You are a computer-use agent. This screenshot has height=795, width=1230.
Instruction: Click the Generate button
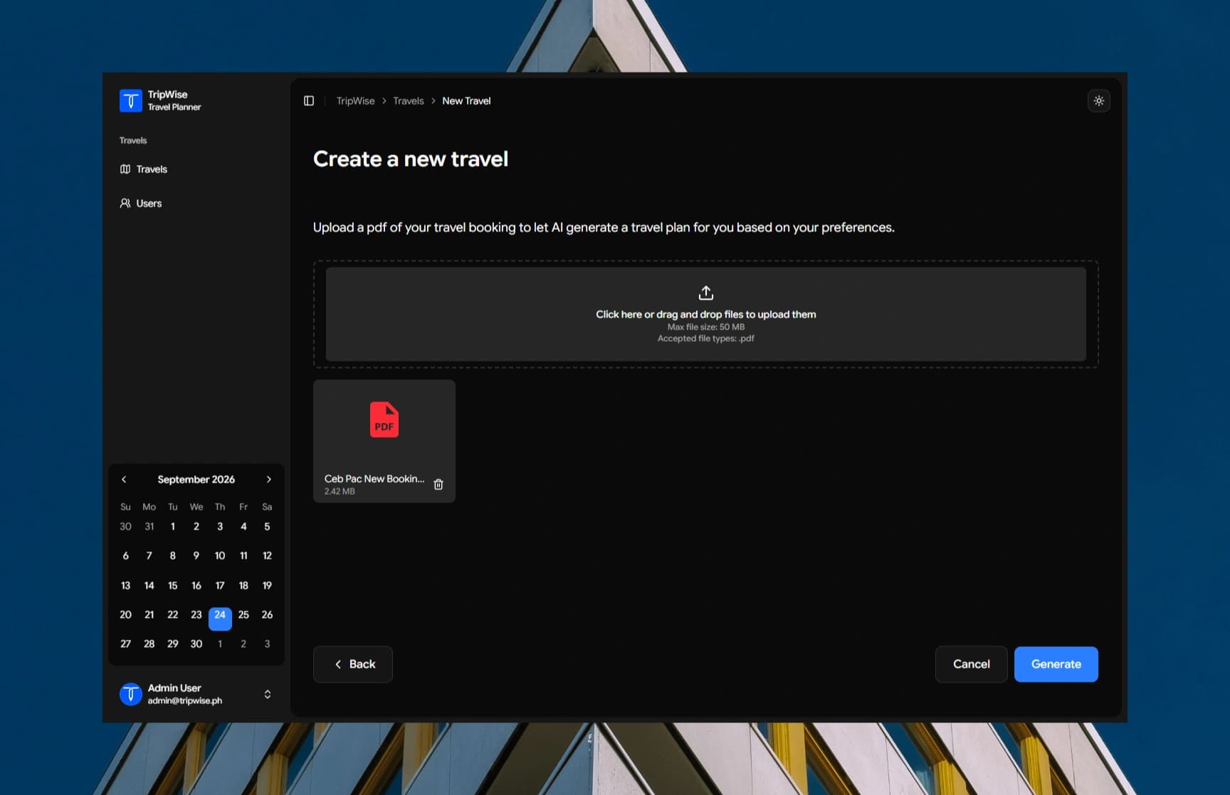click(1056, 664)
